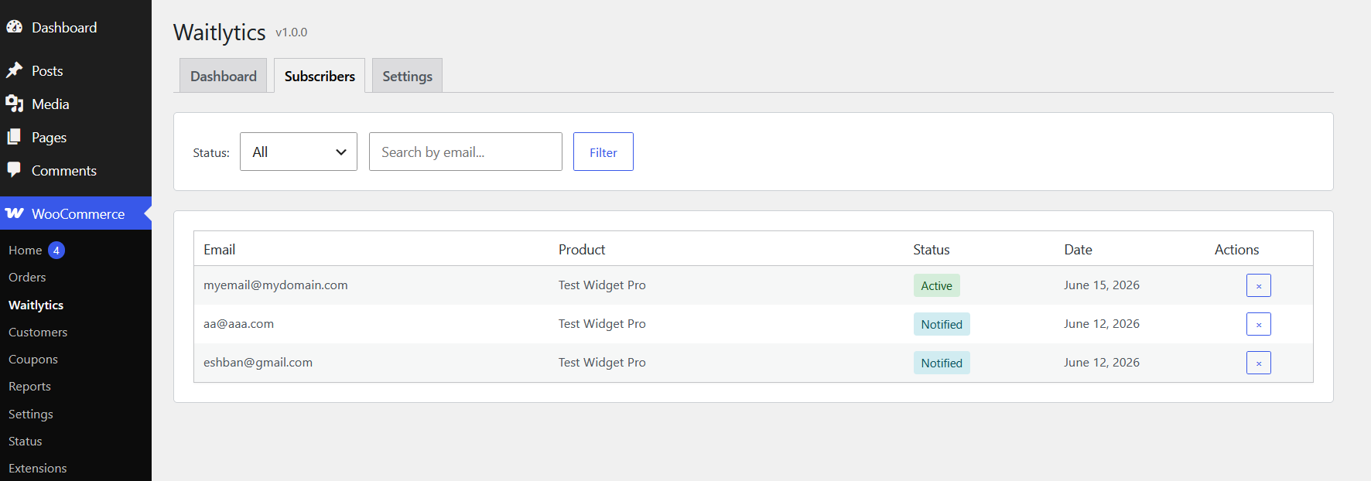Open Pages in the admin sidebar
The height and width of the screenshot is (481, 1371).
(49, 137)
